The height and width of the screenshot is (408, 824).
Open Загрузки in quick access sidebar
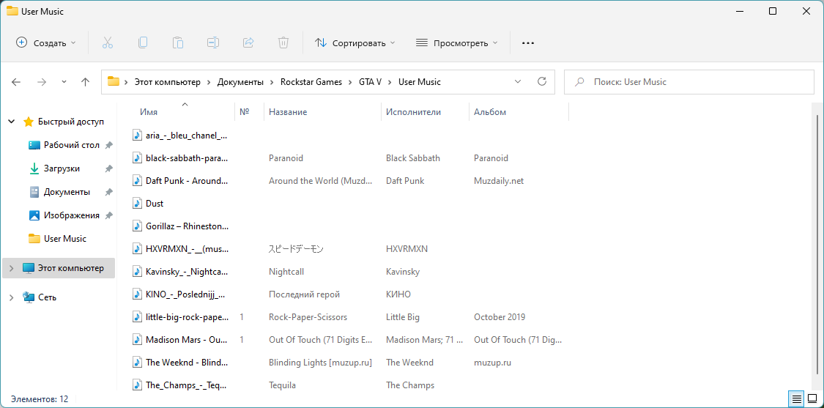(x=62, y=168)
